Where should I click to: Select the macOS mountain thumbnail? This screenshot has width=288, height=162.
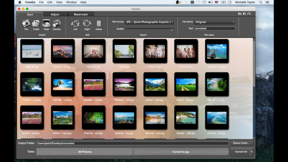pyautogui.click(x=63, y=51)
